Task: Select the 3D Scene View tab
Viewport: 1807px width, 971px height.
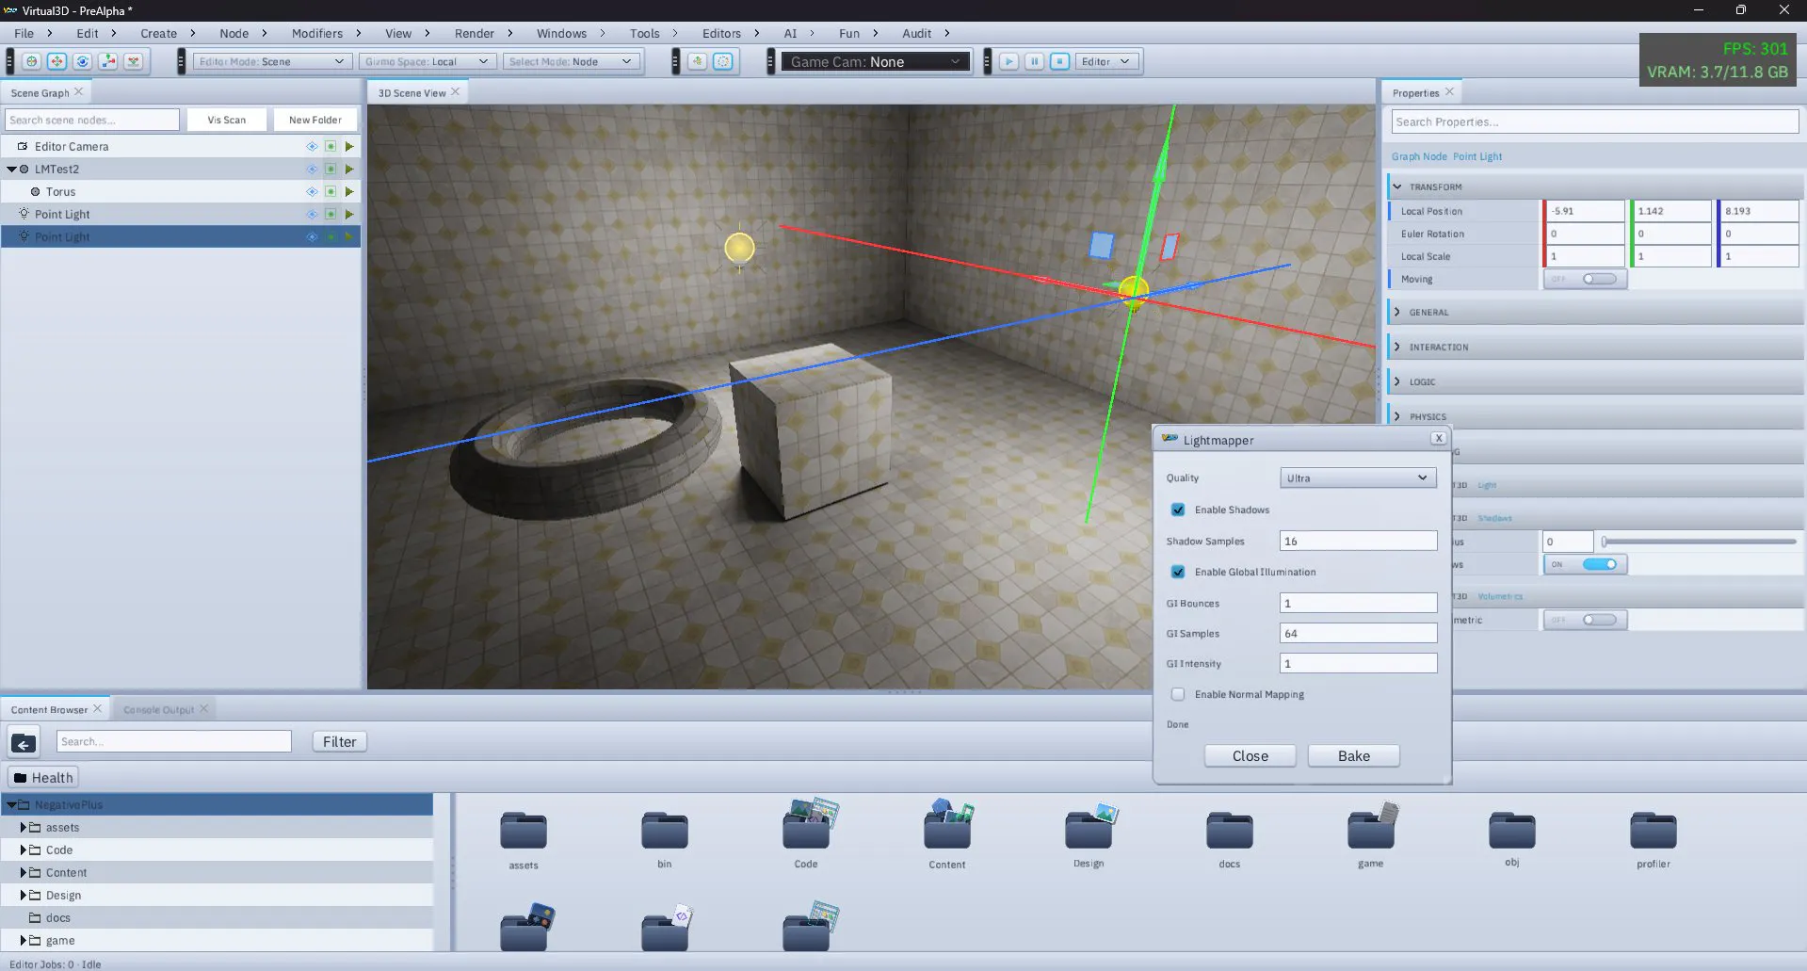Action: pyautogui.click(x=411, y=92)
